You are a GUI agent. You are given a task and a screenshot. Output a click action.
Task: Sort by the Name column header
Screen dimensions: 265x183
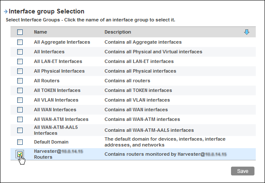(40, 32)
